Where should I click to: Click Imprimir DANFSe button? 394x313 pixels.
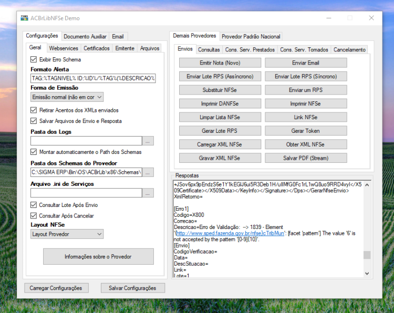pyautogui.click(x=220, y=103)
